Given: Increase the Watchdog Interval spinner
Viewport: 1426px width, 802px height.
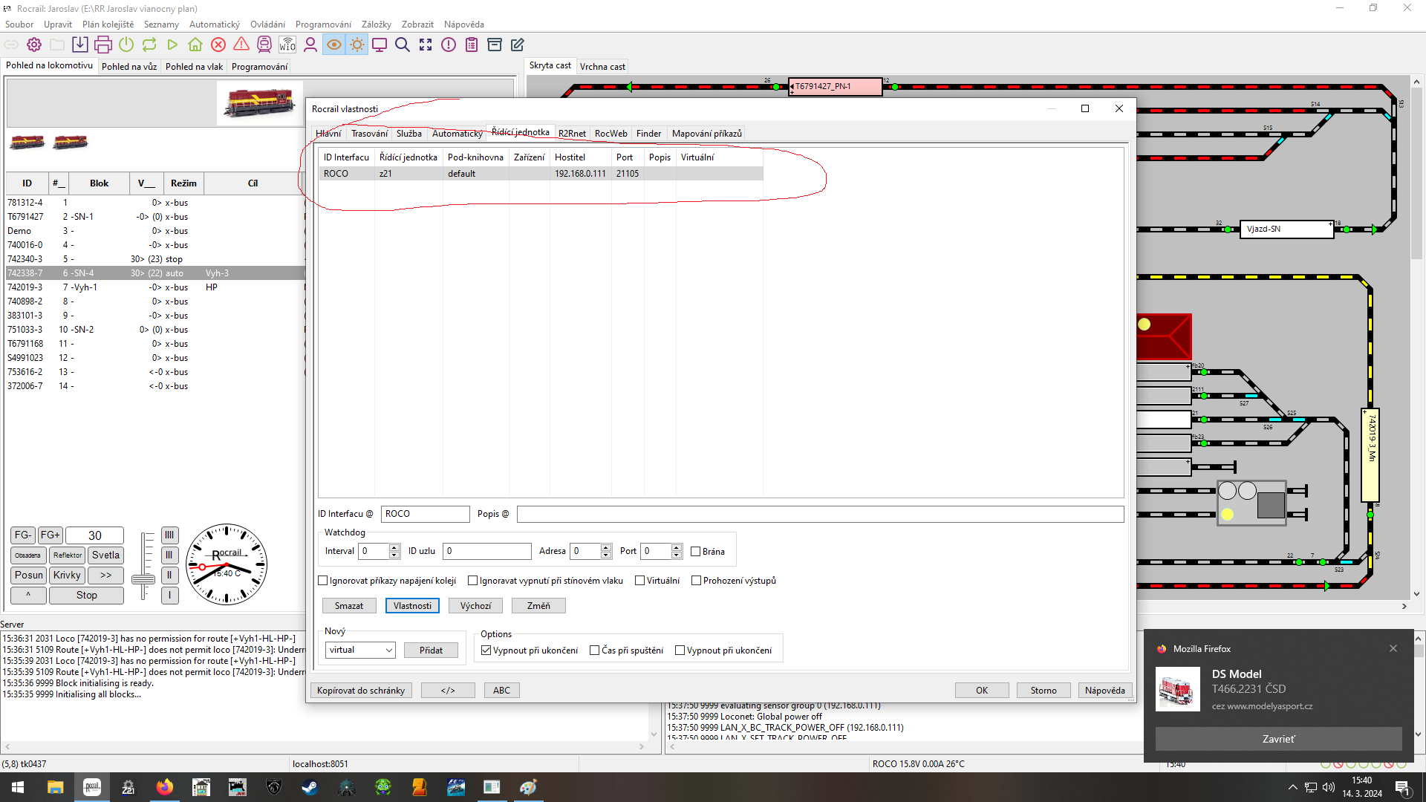Looking at the screenshot, I should pyautogui.click(x=394, y=547).
